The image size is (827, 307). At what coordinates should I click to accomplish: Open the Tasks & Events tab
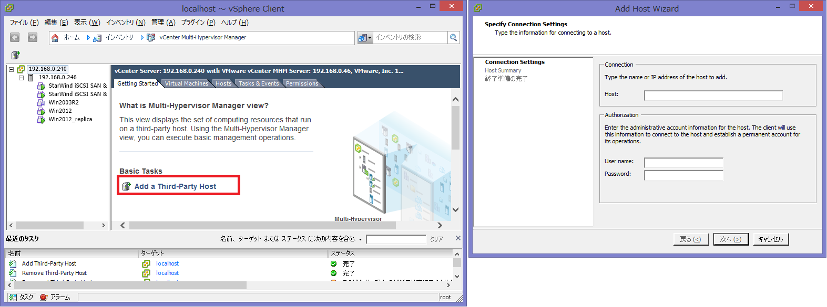click(259, 83)
